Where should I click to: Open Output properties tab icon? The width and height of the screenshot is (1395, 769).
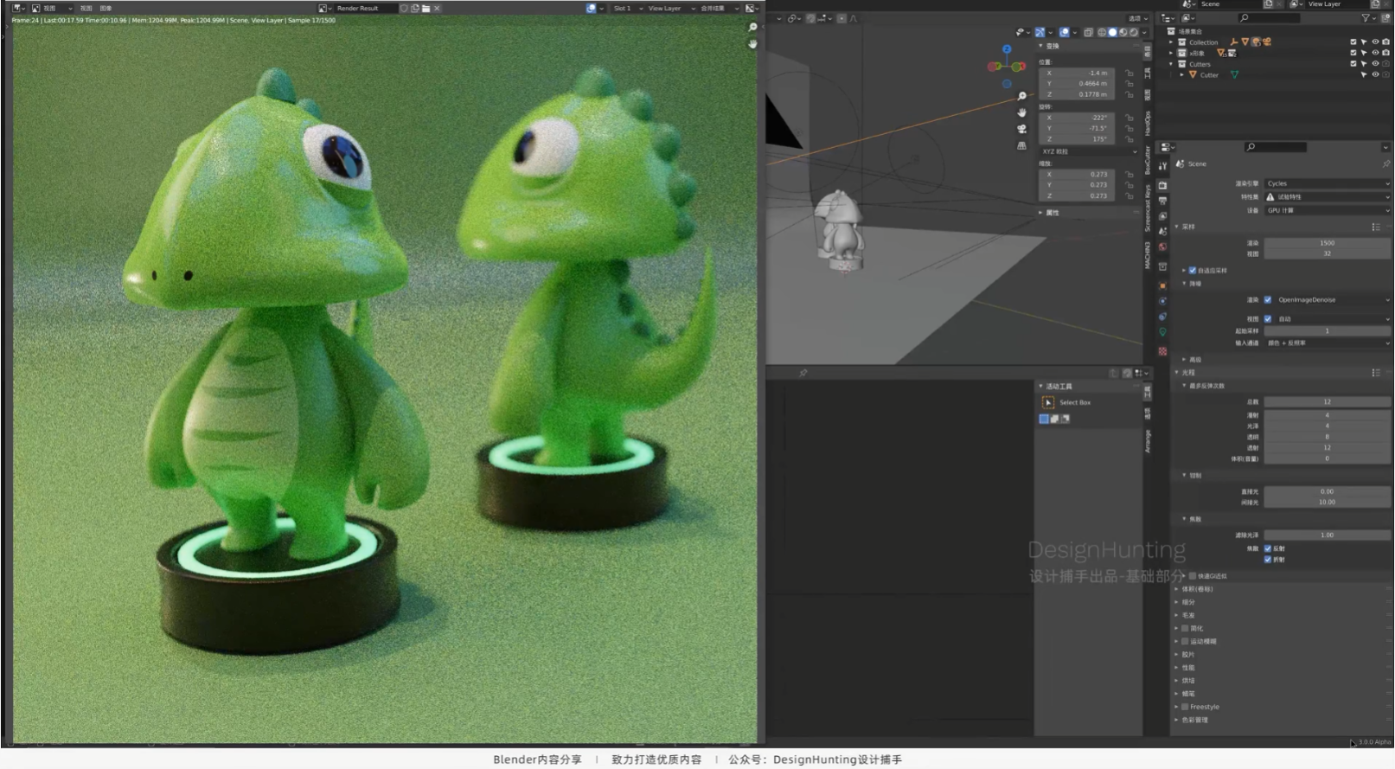(1162, 201)
